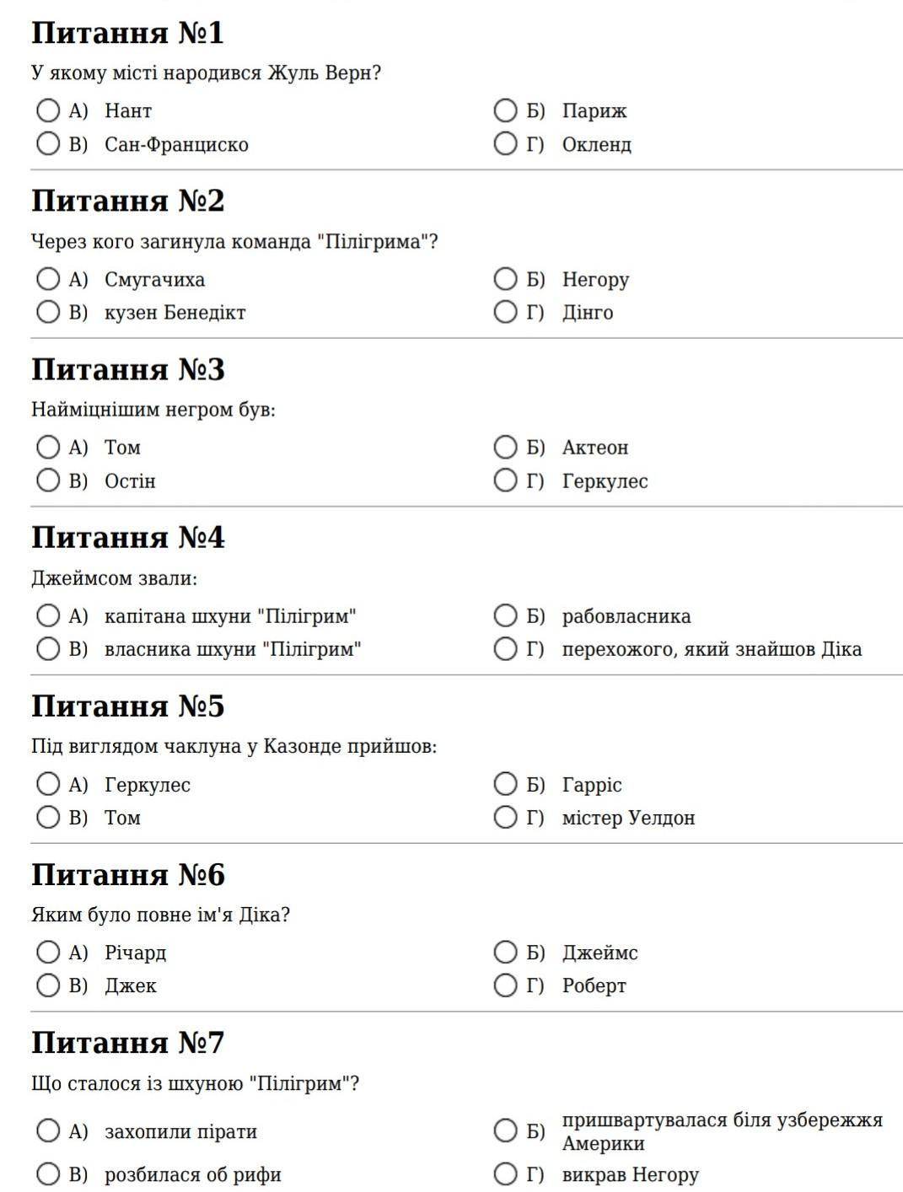Select 'розбилася об рифи' for question 7
The image size is (903, 1192).
pos(49,1173)
